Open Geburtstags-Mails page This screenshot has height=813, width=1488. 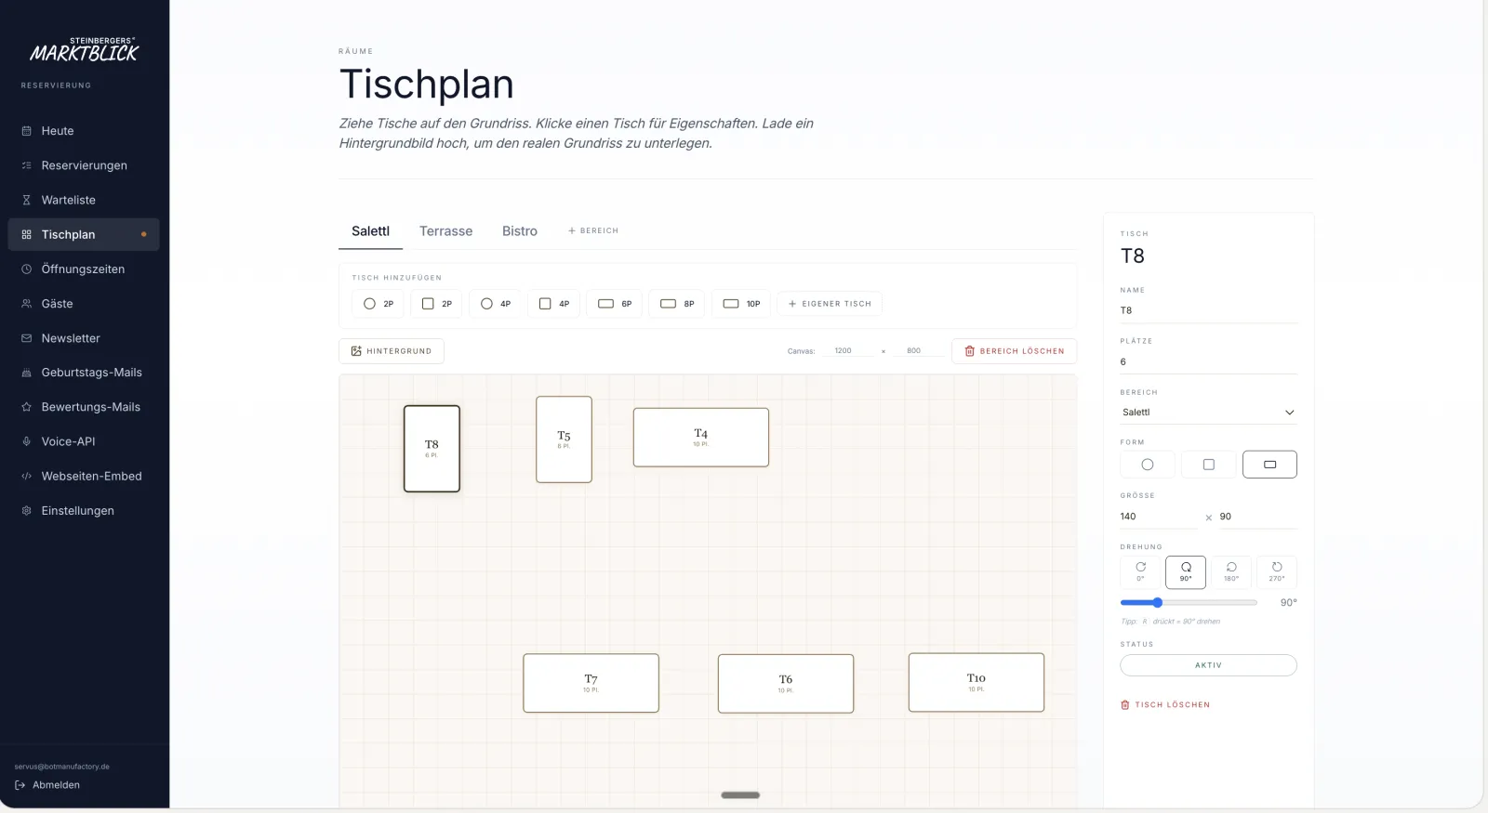(x=84, y=373)
